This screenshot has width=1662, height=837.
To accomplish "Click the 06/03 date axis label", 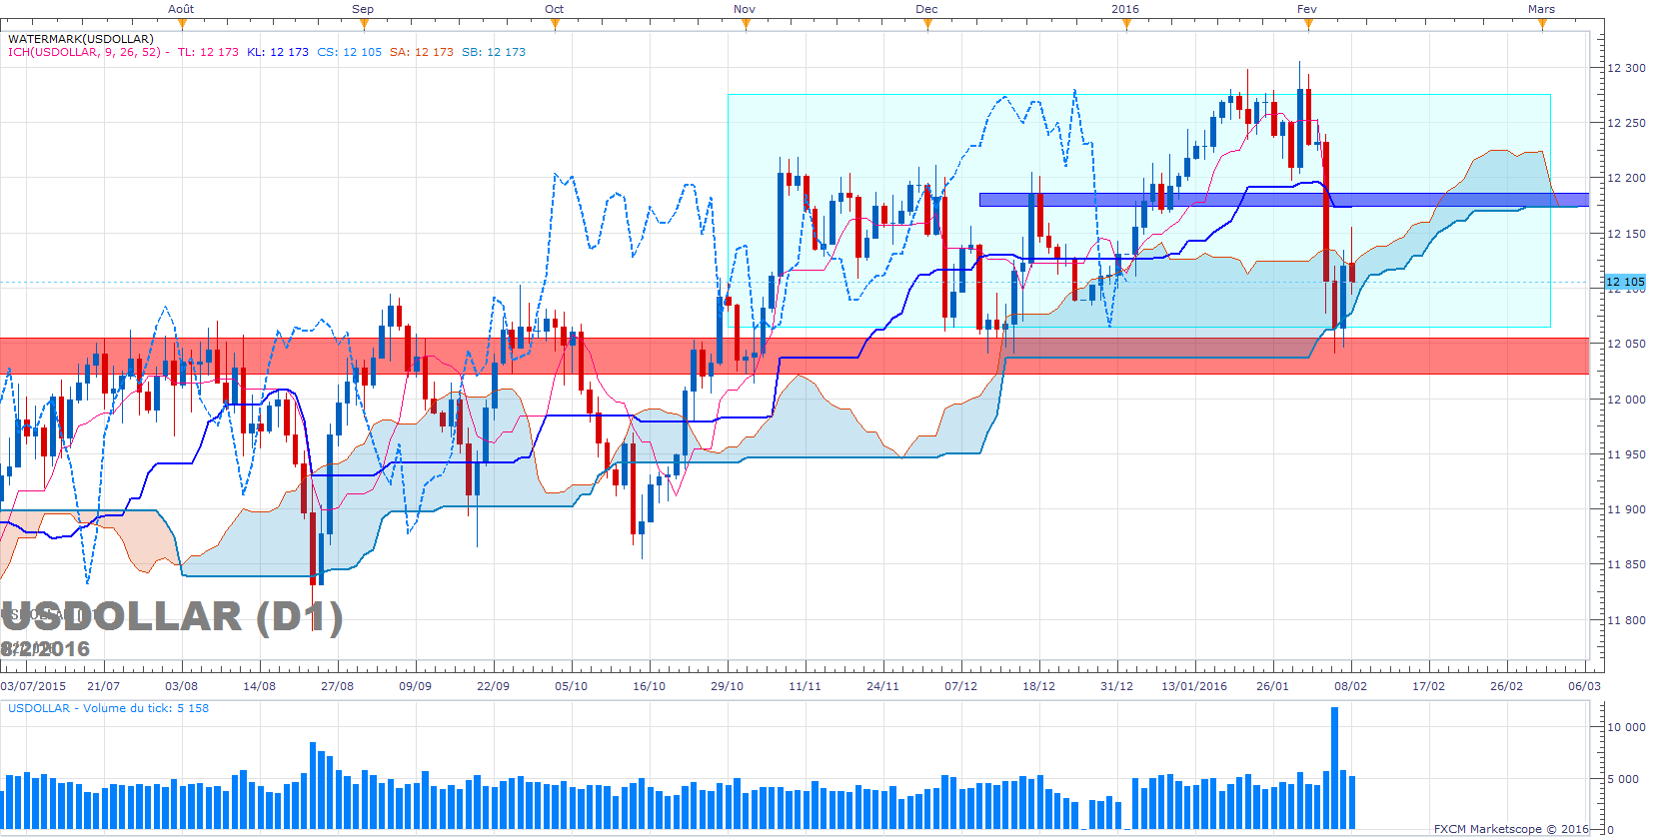I will [x=1585, y=686].
